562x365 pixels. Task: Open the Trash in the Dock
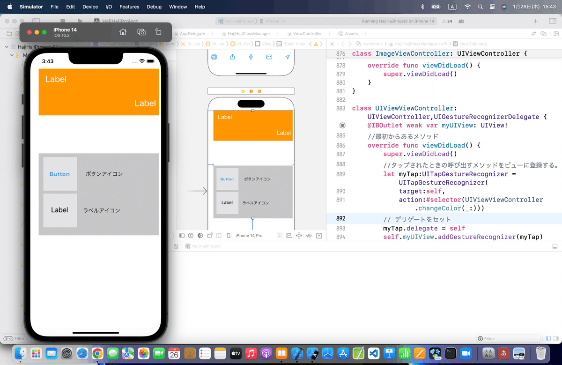click(541, 353)
